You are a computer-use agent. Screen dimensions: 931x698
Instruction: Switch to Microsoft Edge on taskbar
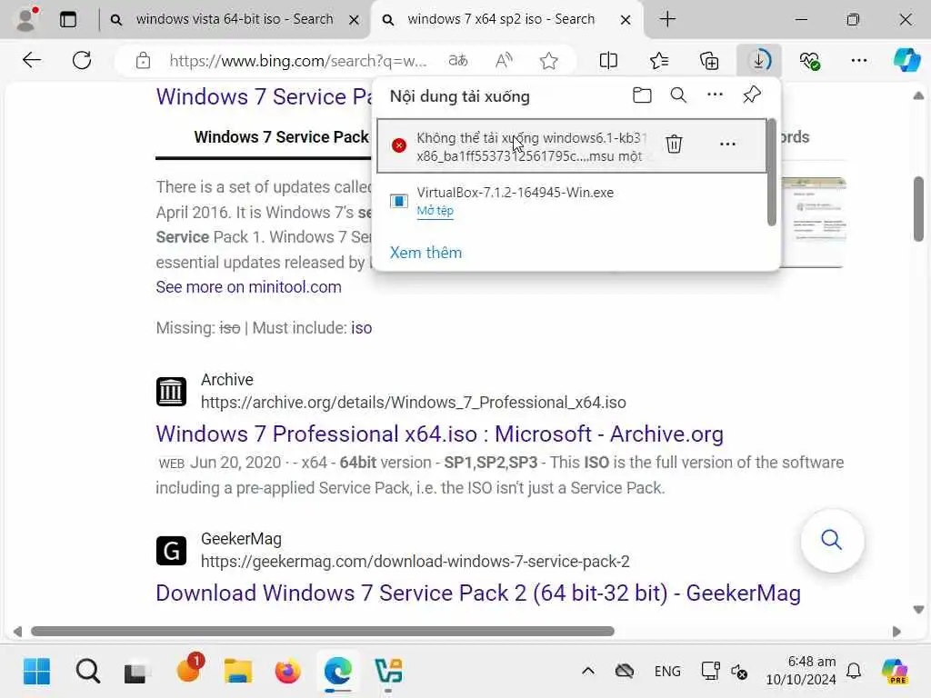[338, 672]
